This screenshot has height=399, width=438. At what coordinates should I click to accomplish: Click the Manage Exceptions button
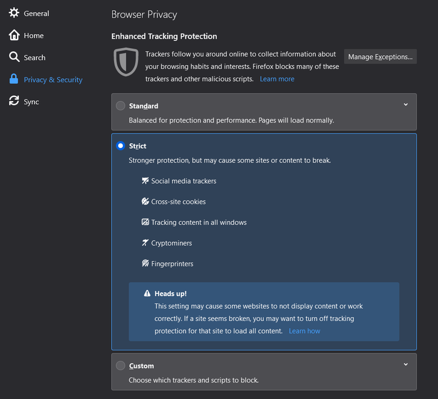pos(380,57)
